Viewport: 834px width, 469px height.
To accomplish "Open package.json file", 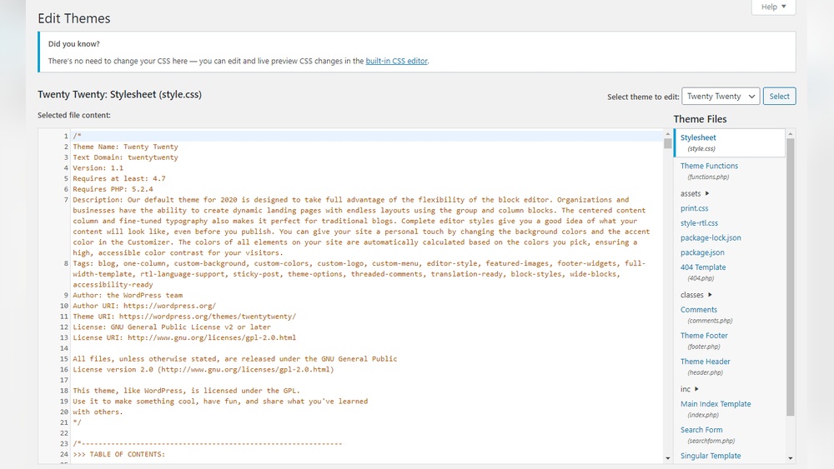I will [x=702, y=252].
